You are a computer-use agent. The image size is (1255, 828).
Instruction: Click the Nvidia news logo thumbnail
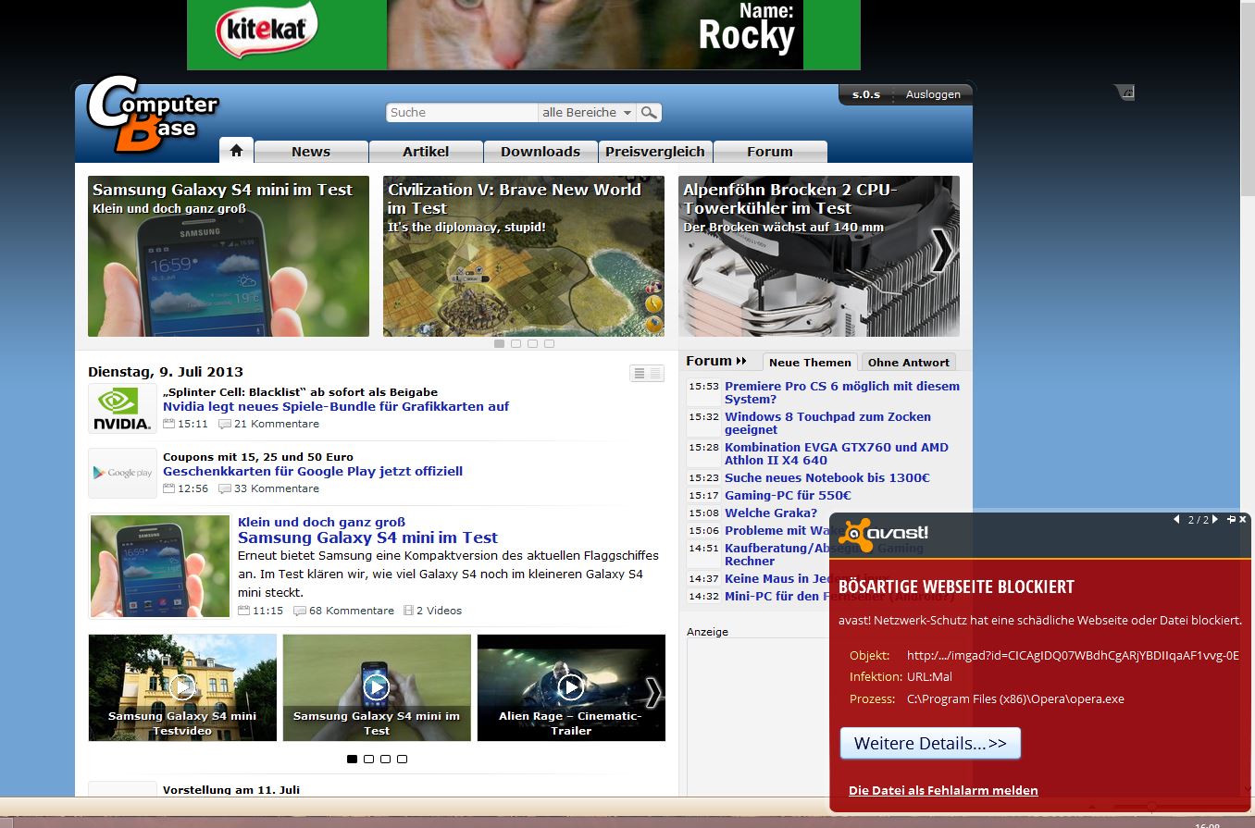pyautogui.click(x=122, y=409)
